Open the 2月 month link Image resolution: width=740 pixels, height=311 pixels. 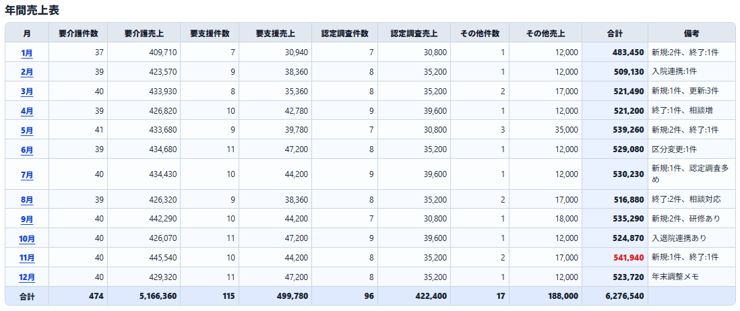(27, 73)
